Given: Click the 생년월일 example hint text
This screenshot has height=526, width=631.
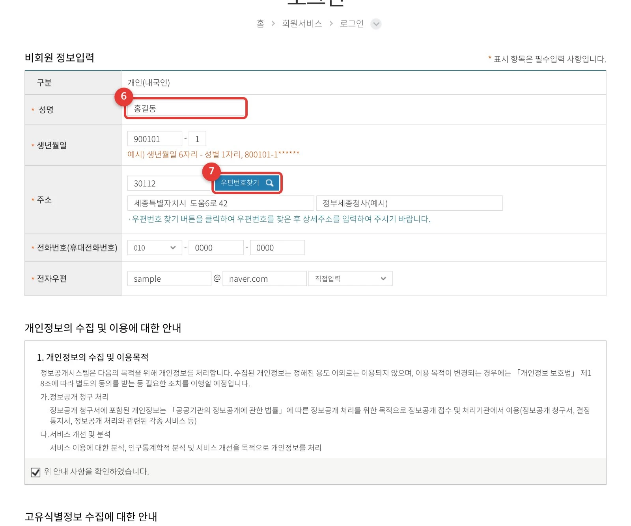Looking at the screenshot, I should [x=213, y=154].
